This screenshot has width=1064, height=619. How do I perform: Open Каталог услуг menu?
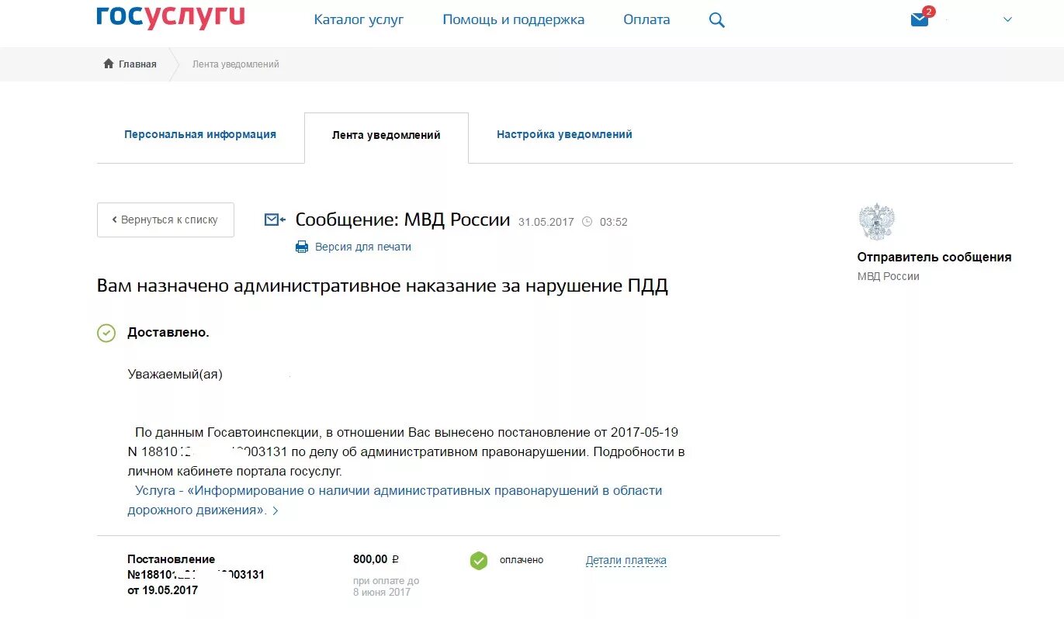point(359,19)
